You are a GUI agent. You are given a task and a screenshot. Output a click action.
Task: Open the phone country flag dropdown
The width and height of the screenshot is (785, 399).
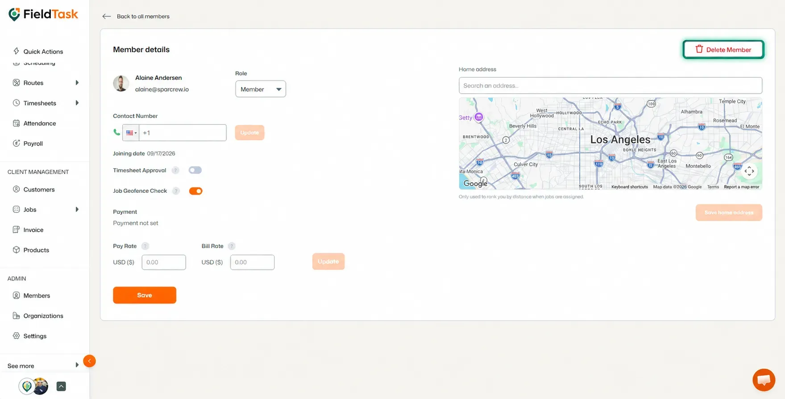[131, 133]
